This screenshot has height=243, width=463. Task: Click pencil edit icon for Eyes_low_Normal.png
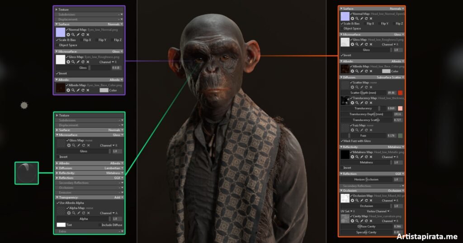tap(78, 34)
